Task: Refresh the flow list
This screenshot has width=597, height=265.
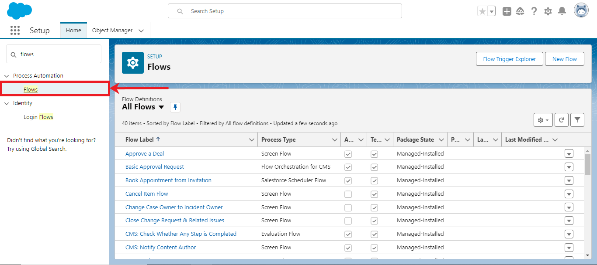Action: tap(562, 120)
